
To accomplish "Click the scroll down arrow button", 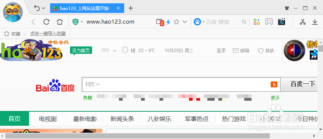I will pos(320,129).
